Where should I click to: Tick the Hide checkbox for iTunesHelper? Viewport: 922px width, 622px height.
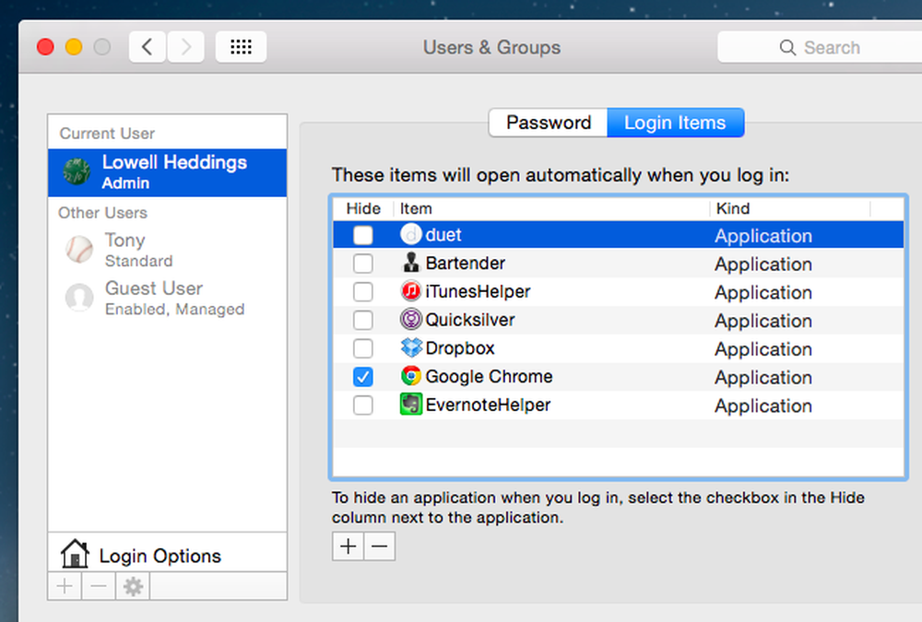pyautogui.click(x=362, y=291)
